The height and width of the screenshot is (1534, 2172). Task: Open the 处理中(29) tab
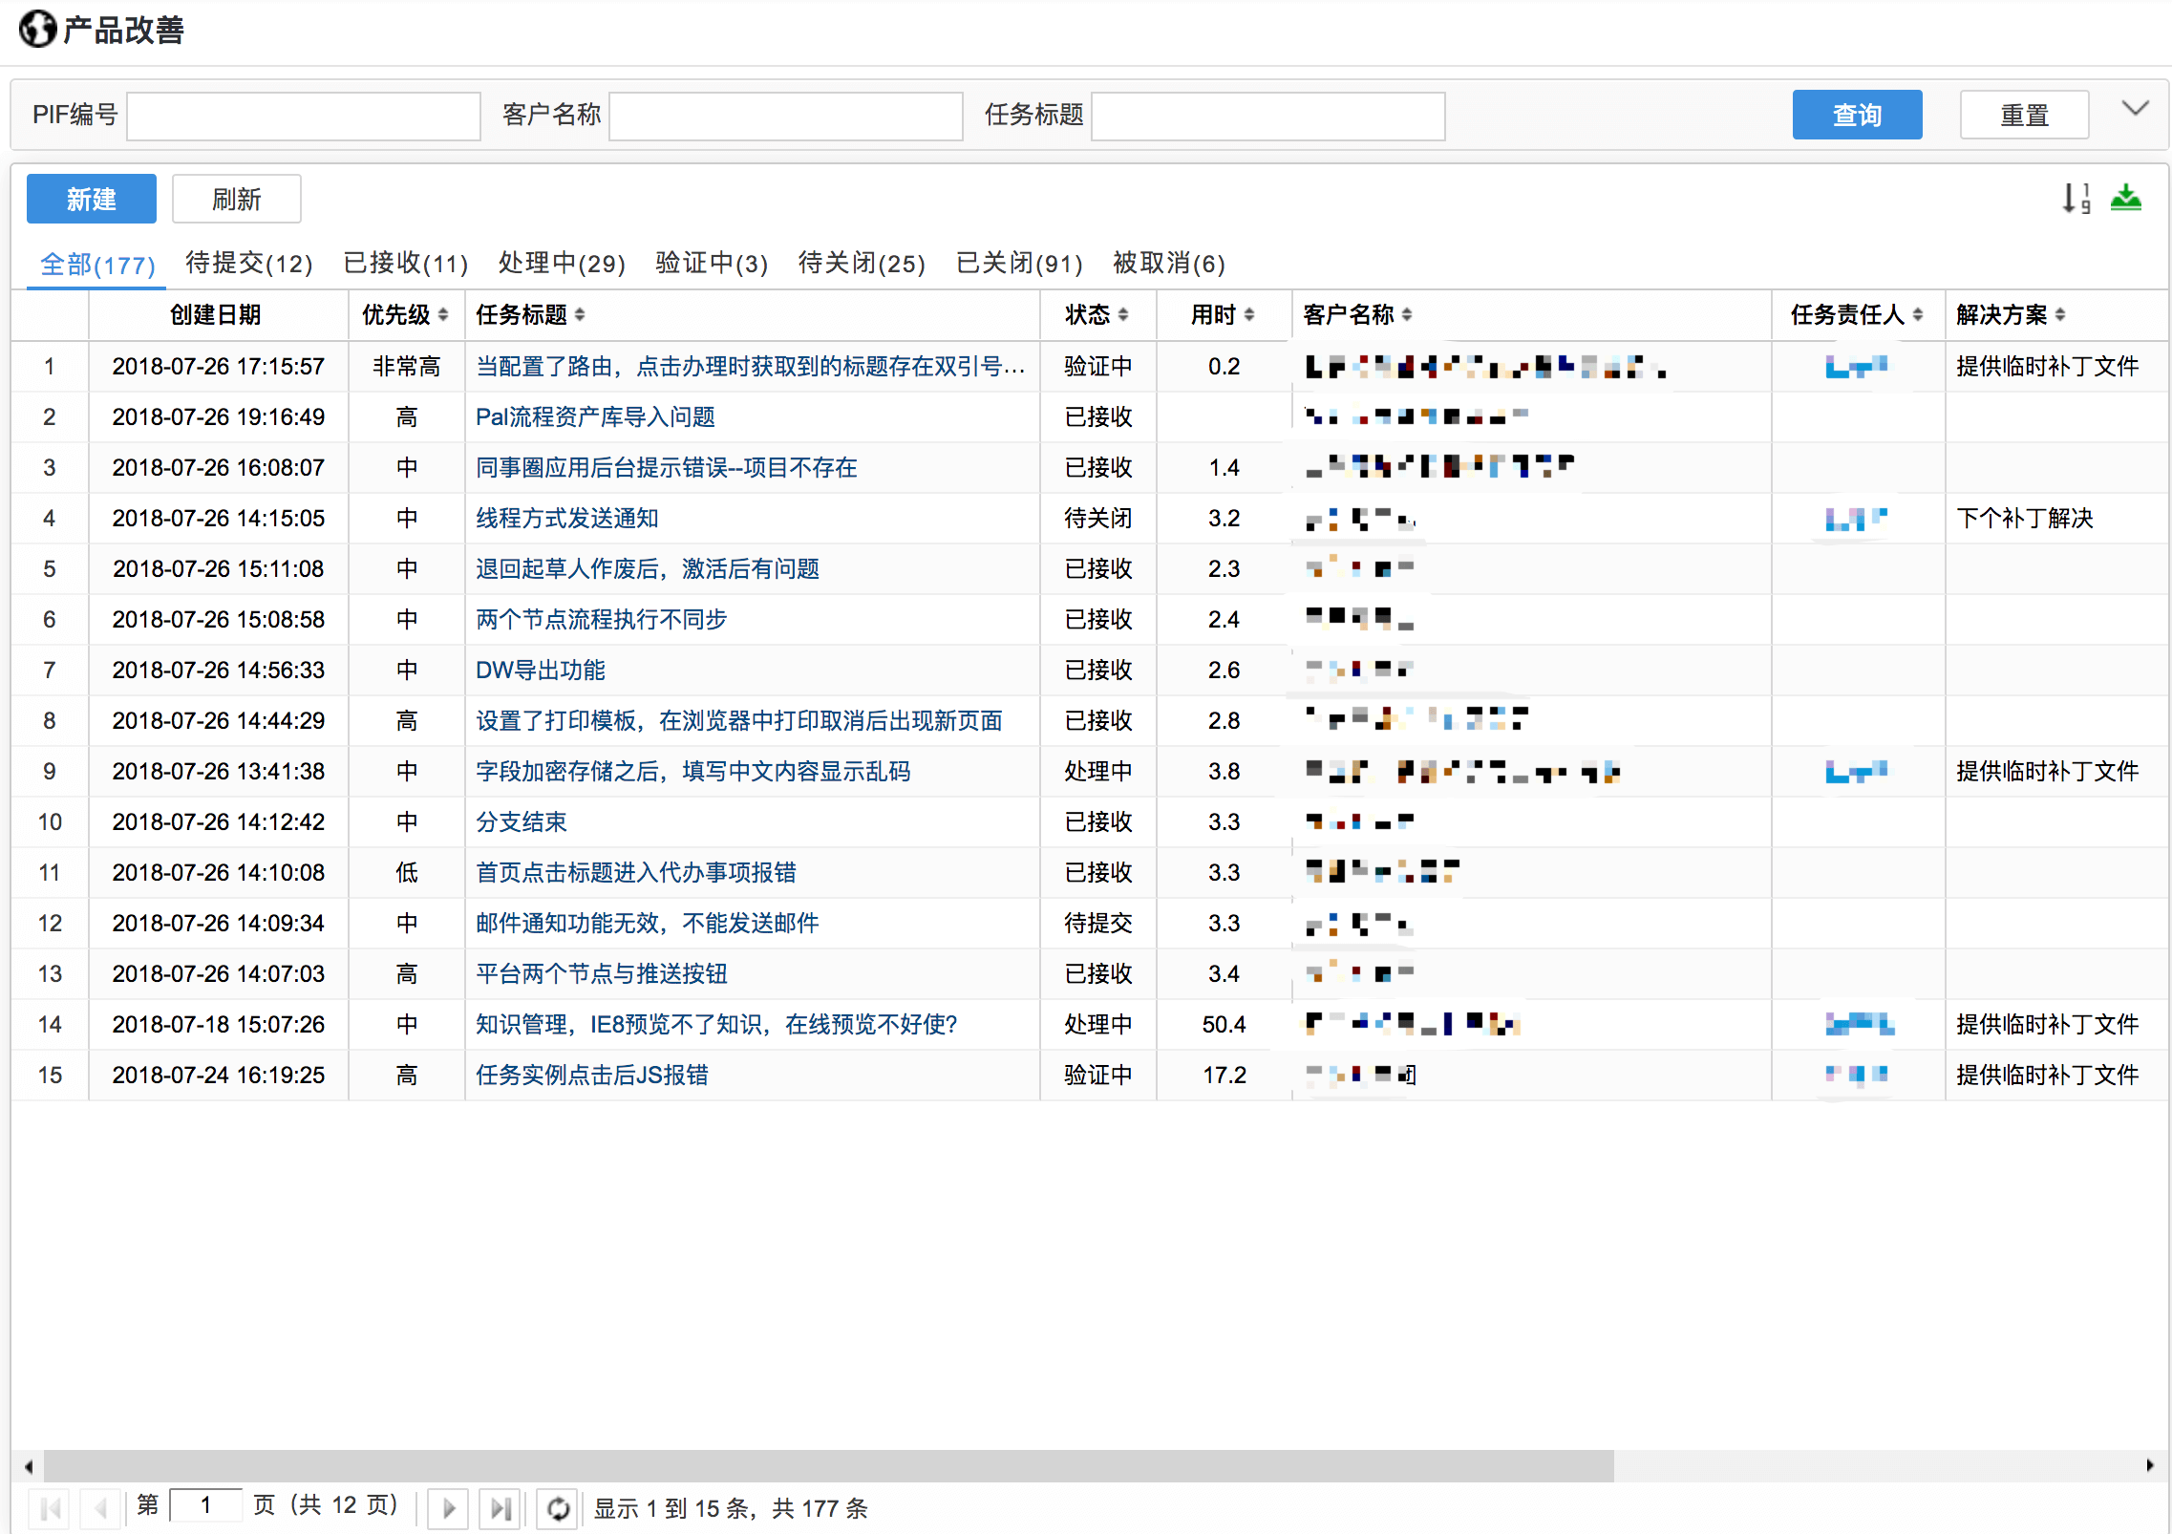click(562, 264)
